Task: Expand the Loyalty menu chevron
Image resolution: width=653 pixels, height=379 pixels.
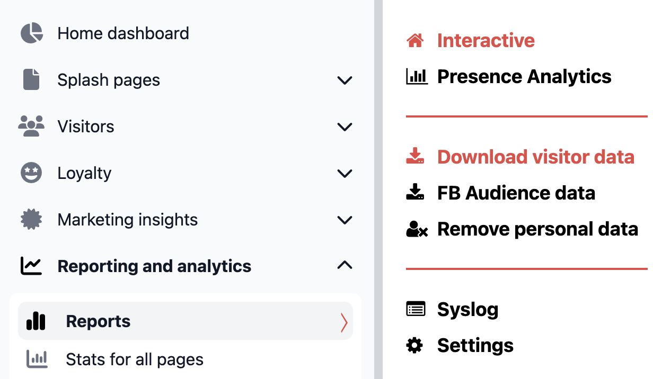Action: tap(345, 174)
